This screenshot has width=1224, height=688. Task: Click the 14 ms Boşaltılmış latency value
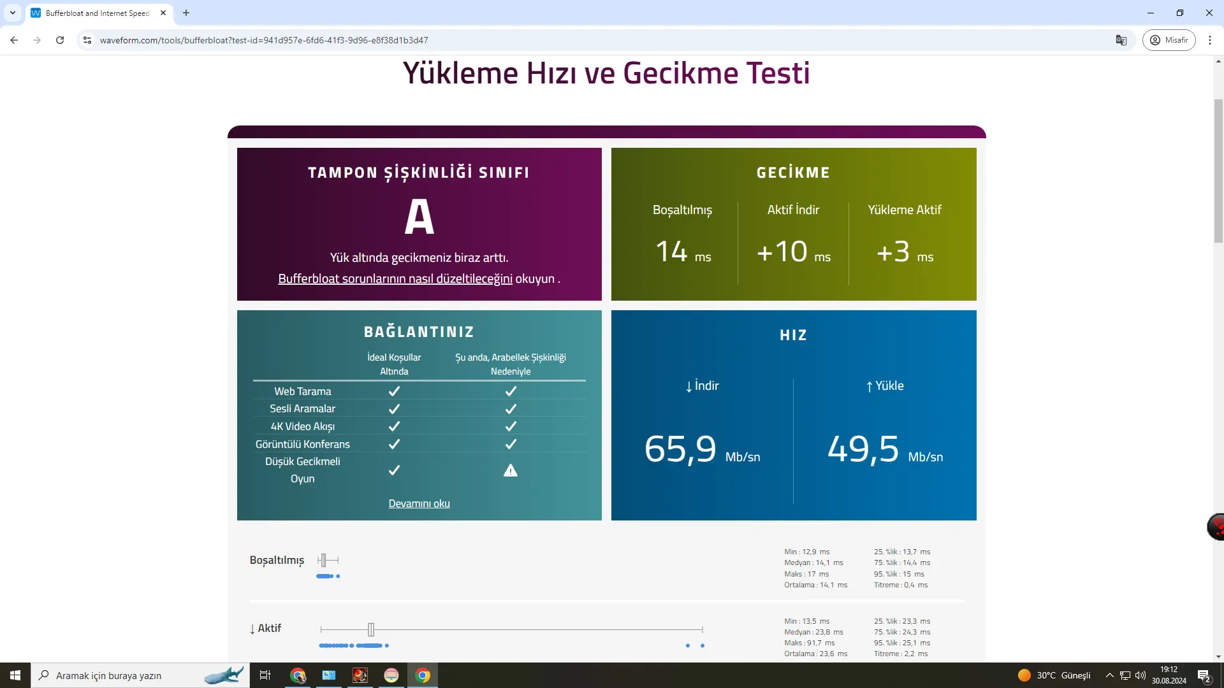tap(683, 252)
